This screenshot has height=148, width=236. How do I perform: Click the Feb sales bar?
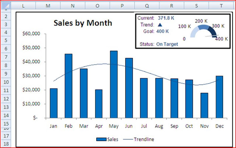69,86
